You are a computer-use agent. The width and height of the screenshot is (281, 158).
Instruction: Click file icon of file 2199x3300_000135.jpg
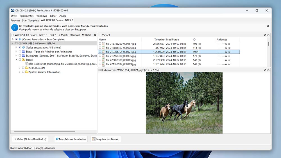104,56
